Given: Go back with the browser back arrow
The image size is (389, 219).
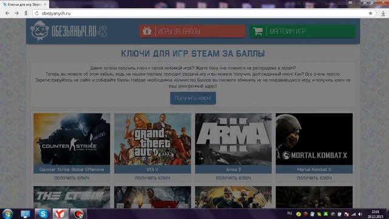Looking at the screenshot, I should (7, 13).
